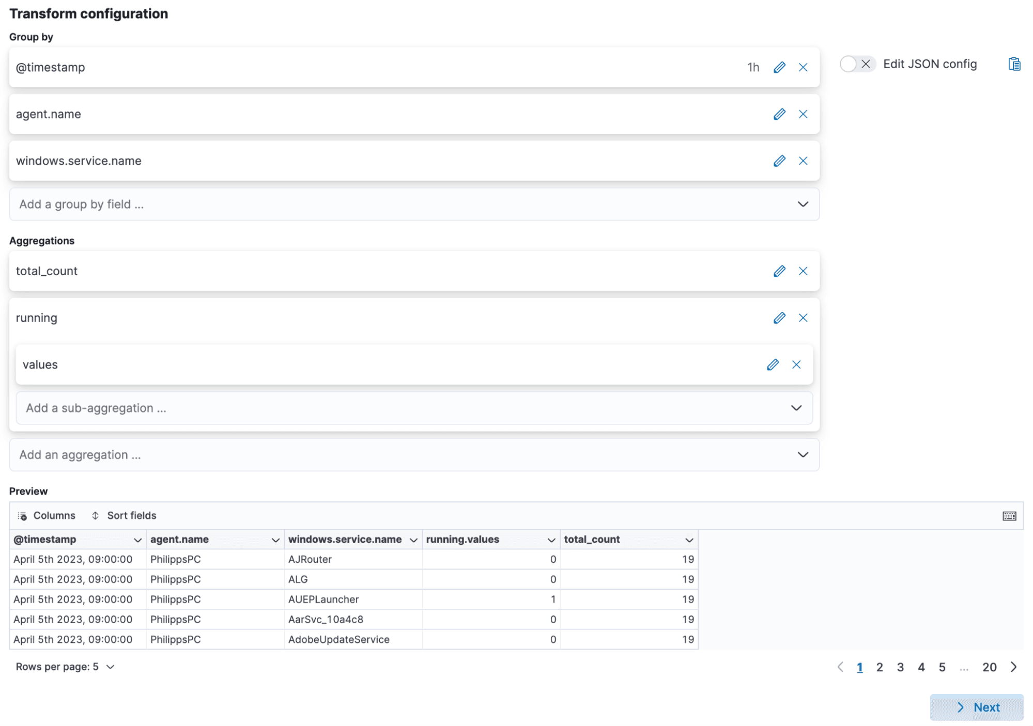Image resolution: width=1033 pixels, height=726 pixels.
Task: Jump to last page 20
Action: pos(989,667)
